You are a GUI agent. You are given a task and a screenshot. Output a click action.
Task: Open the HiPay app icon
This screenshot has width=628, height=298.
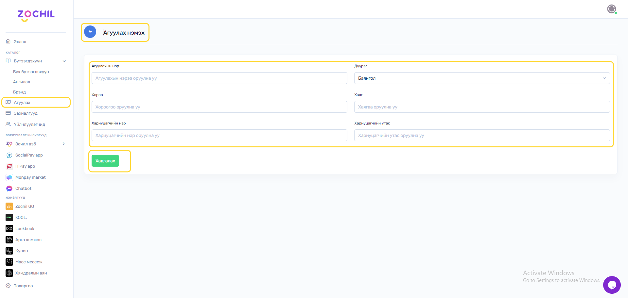pyautogui.click(x=9, y=166)
